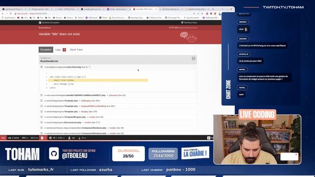The image size is (315, 177).
Task: Collapse the RuntimeError trace block
Action: click(x=193, y=59)
